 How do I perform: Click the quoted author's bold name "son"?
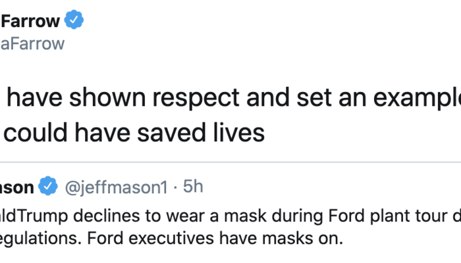(x=16, y=187)
